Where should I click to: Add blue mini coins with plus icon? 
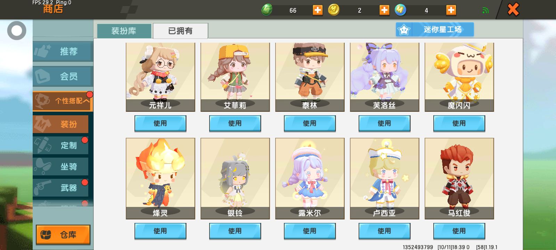451,10
